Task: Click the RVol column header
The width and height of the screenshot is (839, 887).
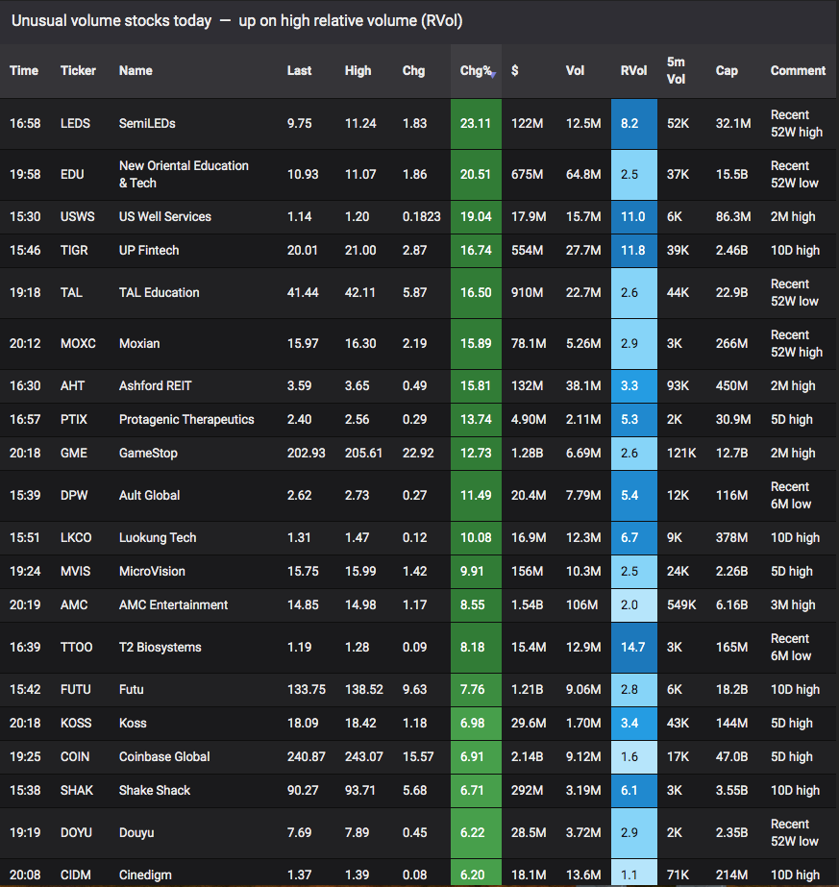Action: [x=633, y=71]
